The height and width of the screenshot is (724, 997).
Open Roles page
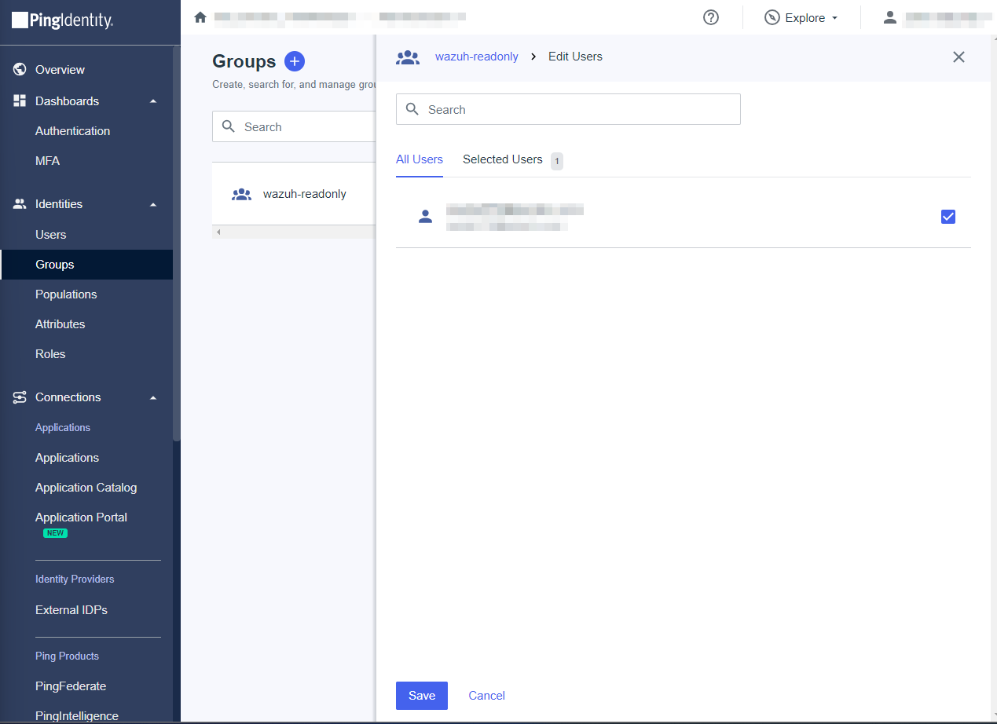pyautogui.click(x=50, y=354)
